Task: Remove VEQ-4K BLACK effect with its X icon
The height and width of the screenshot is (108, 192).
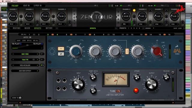Action: pyautogui.click(x=13, y=65)
